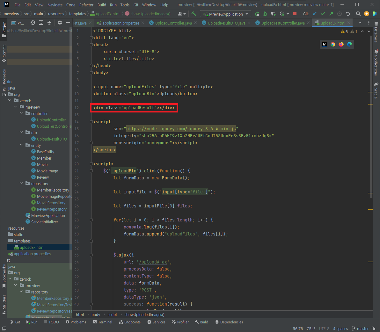The image size is (380, 332).
Task: Select UploadResultDTO in the project tree
Action: (x=52, y=139)
